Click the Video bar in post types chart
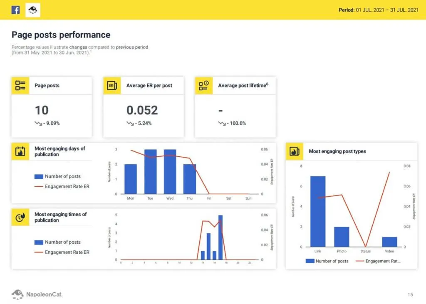This screenshot has height=304, width=426. tap(389, 242)
